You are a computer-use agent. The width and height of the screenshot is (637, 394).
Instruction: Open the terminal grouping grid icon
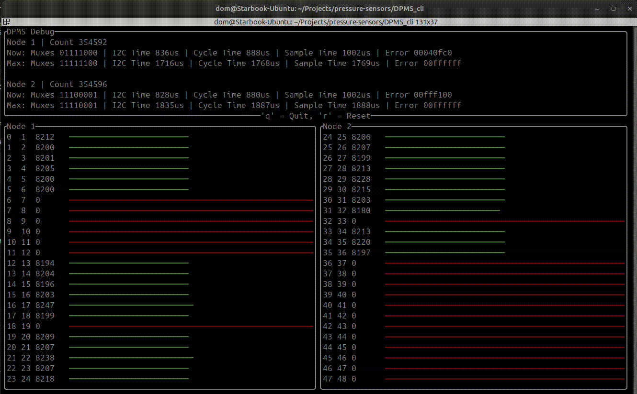coord(6,22)
